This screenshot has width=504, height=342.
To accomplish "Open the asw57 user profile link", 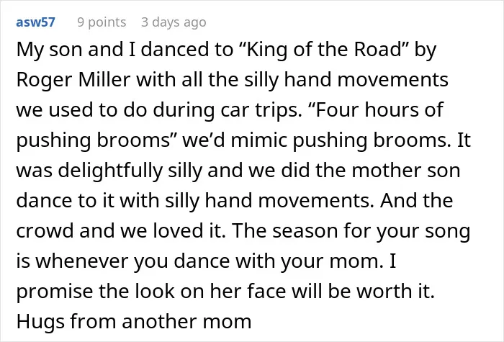I will pos(36,22).
